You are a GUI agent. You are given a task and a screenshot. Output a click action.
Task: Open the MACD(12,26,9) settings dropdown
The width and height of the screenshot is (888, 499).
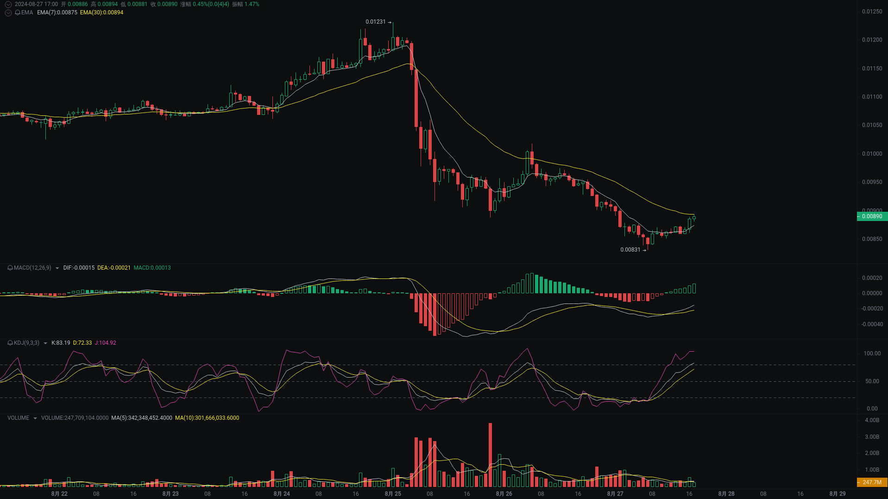tap(57, 268)
